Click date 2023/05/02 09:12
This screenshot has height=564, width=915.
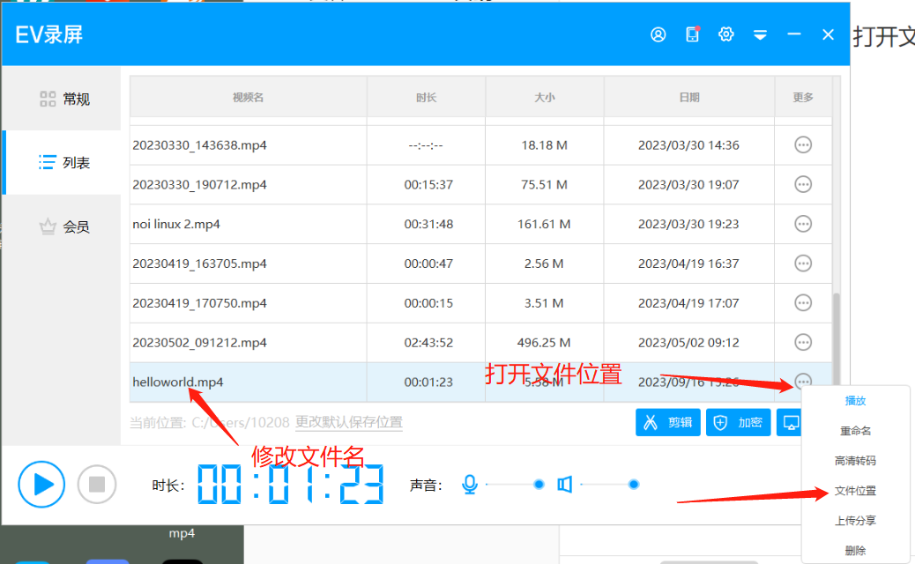pyautogui.click(x=688, y=343)
